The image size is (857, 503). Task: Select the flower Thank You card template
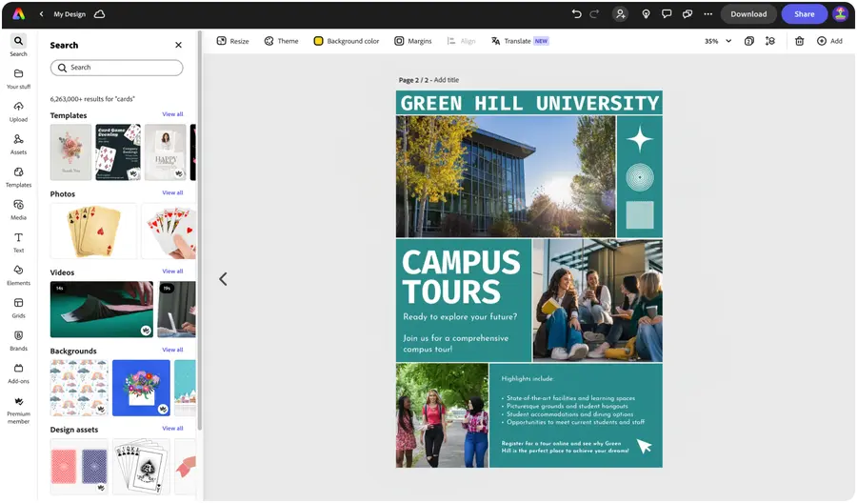(71, 152)
